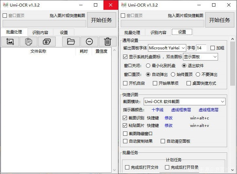
Task: Click the 置信度 column header
Action: (101, 51)
